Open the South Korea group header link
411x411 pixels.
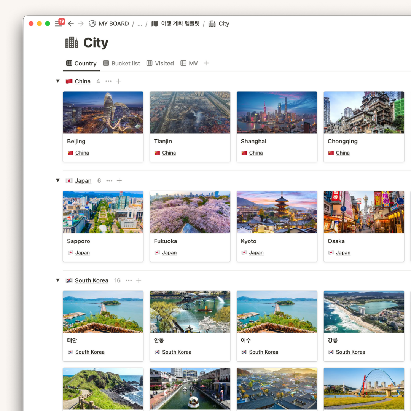coord(91,280)
